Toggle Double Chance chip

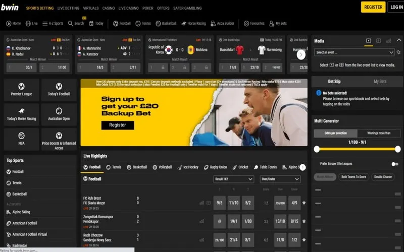pyautogui.click(x=383, y=177)
